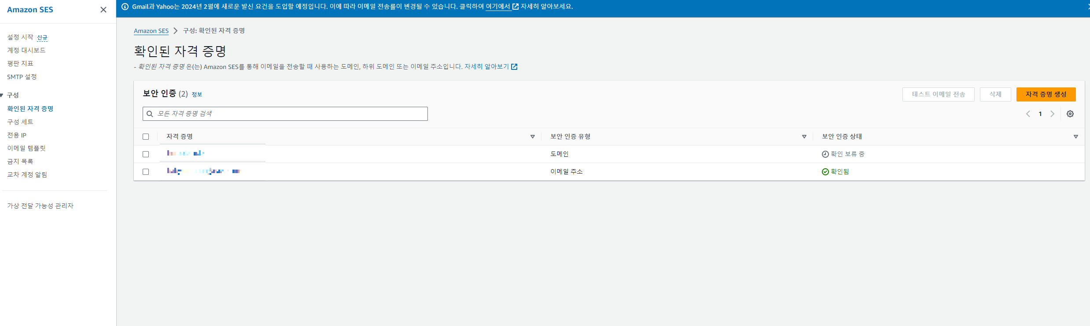Click the external link icon after 자세히 알아보기
The image size is (1090, 326).
click(514, 67)
